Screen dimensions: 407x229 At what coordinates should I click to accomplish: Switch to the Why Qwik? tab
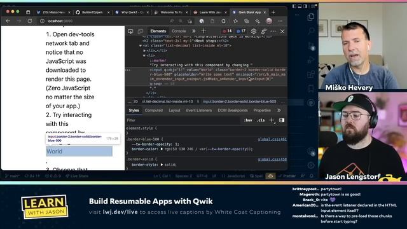(132, 12)
